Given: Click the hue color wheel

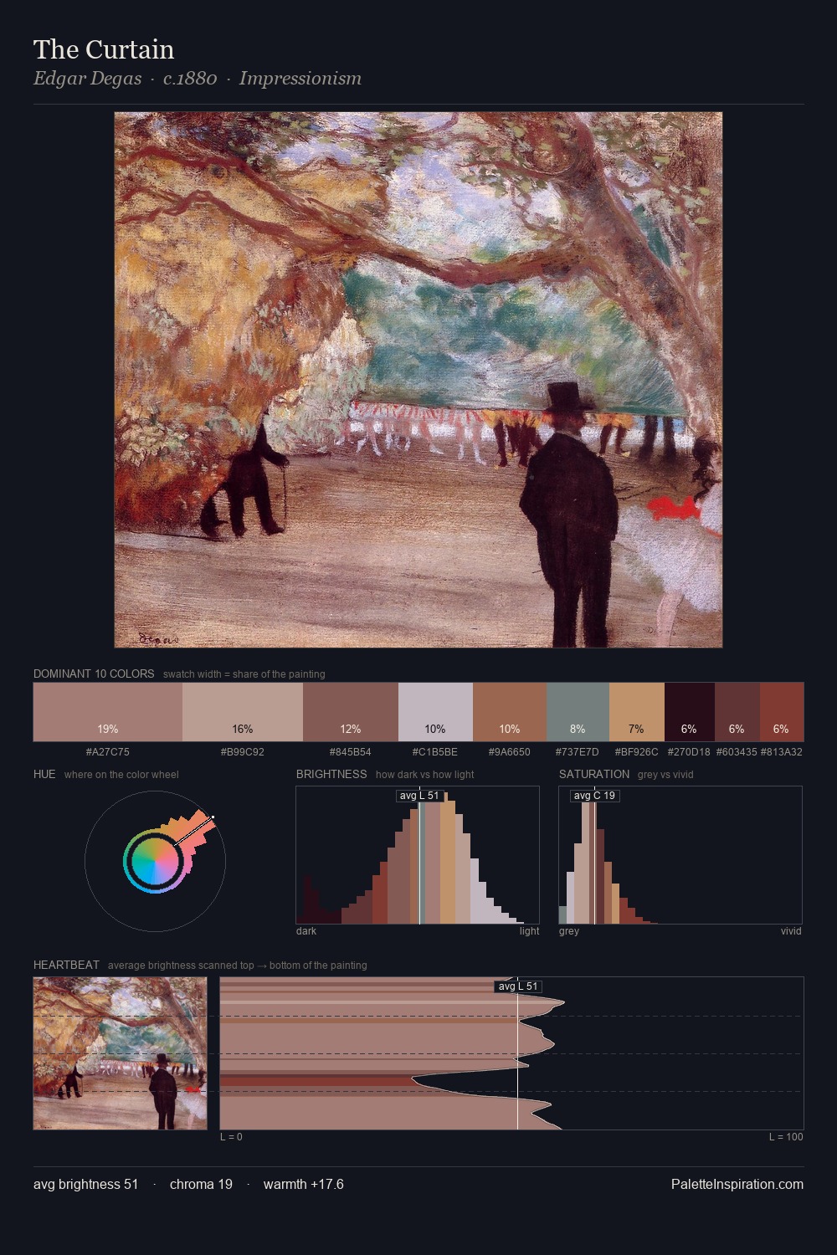Looking at the screenshot, I should (155, 861).
